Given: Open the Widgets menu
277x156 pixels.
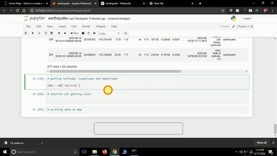Looking at the screenshot, I should point(100,26).
